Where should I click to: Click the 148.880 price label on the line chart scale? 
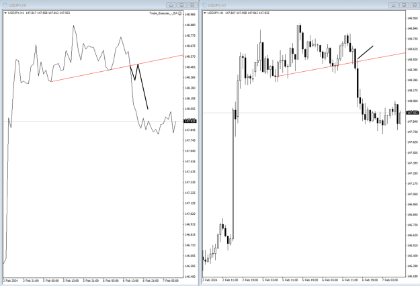click(x=190, y=25)
